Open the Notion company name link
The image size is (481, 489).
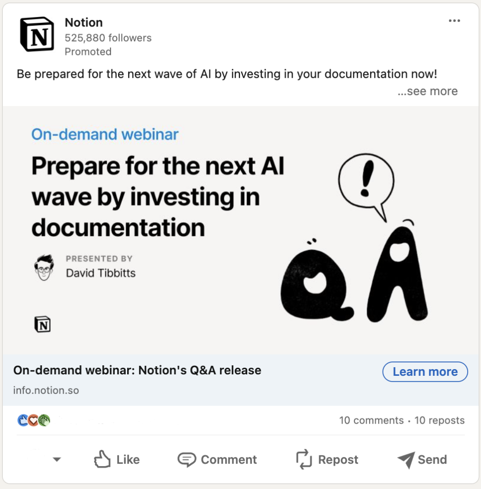click(84, 22)
